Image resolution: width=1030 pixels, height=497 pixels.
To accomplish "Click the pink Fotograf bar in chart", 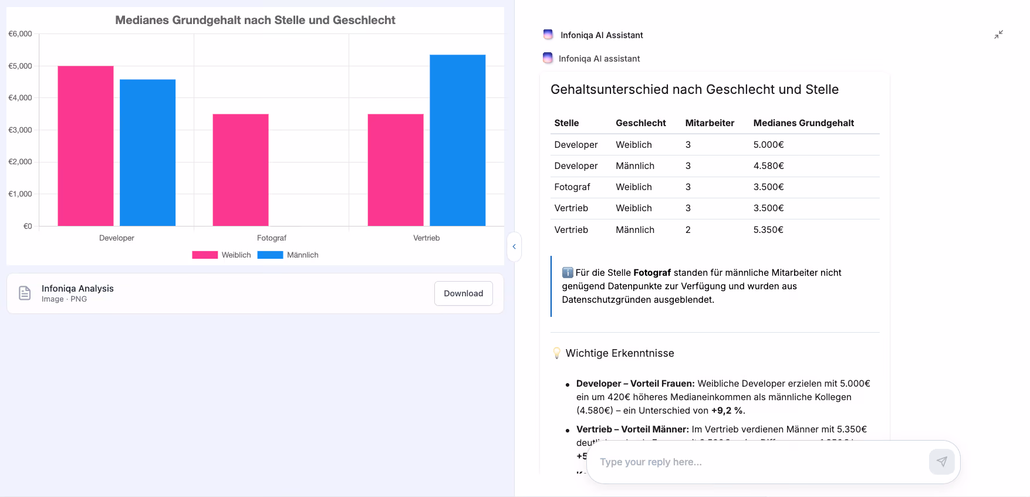I will tap(241, 170).
